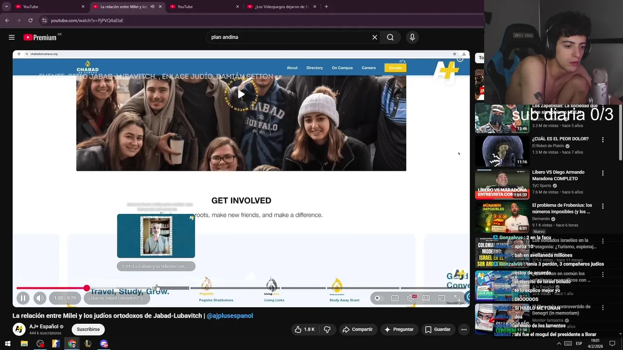Open El problema de Frobenius thumbnail
The width and height of the screenshot is (623, 350).
(502, 217)
